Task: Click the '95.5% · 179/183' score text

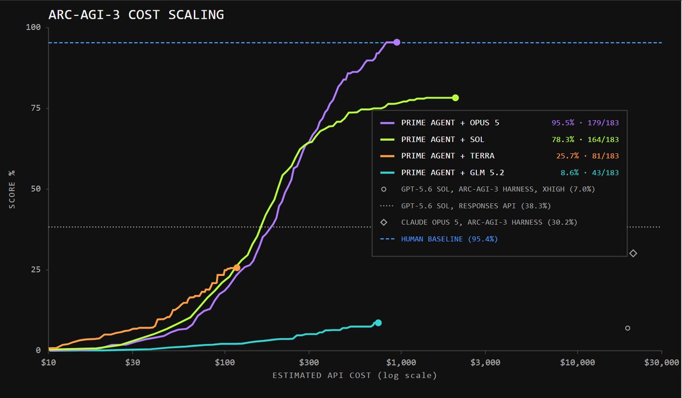Action: (x=585, y=123)
